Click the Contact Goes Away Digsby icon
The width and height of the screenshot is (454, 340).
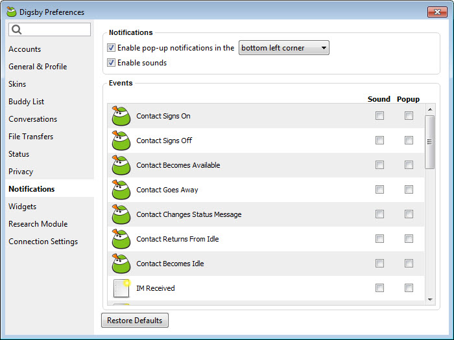tap(121, 190)
